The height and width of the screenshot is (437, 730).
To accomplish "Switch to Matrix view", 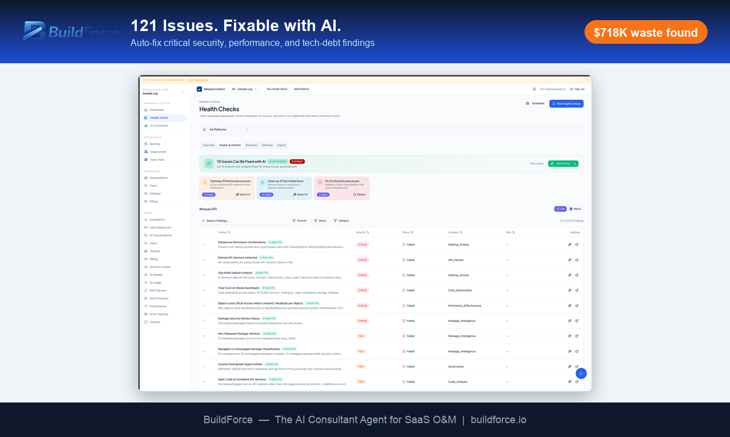I will 575,209.
